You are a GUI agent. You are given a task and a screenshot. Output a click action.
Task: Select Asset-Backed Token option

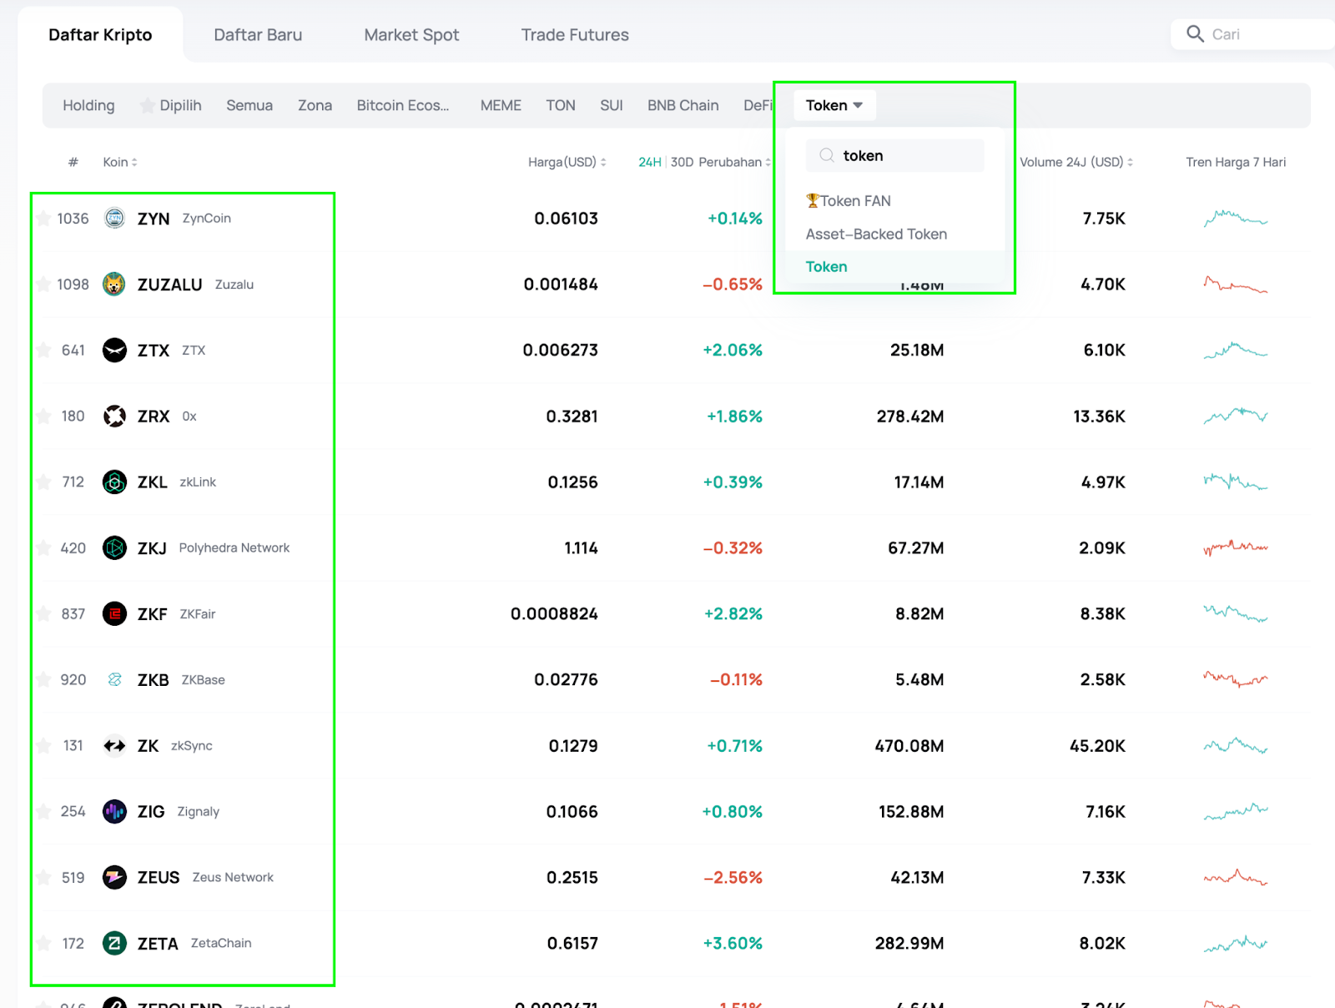[x=876, y=234]
